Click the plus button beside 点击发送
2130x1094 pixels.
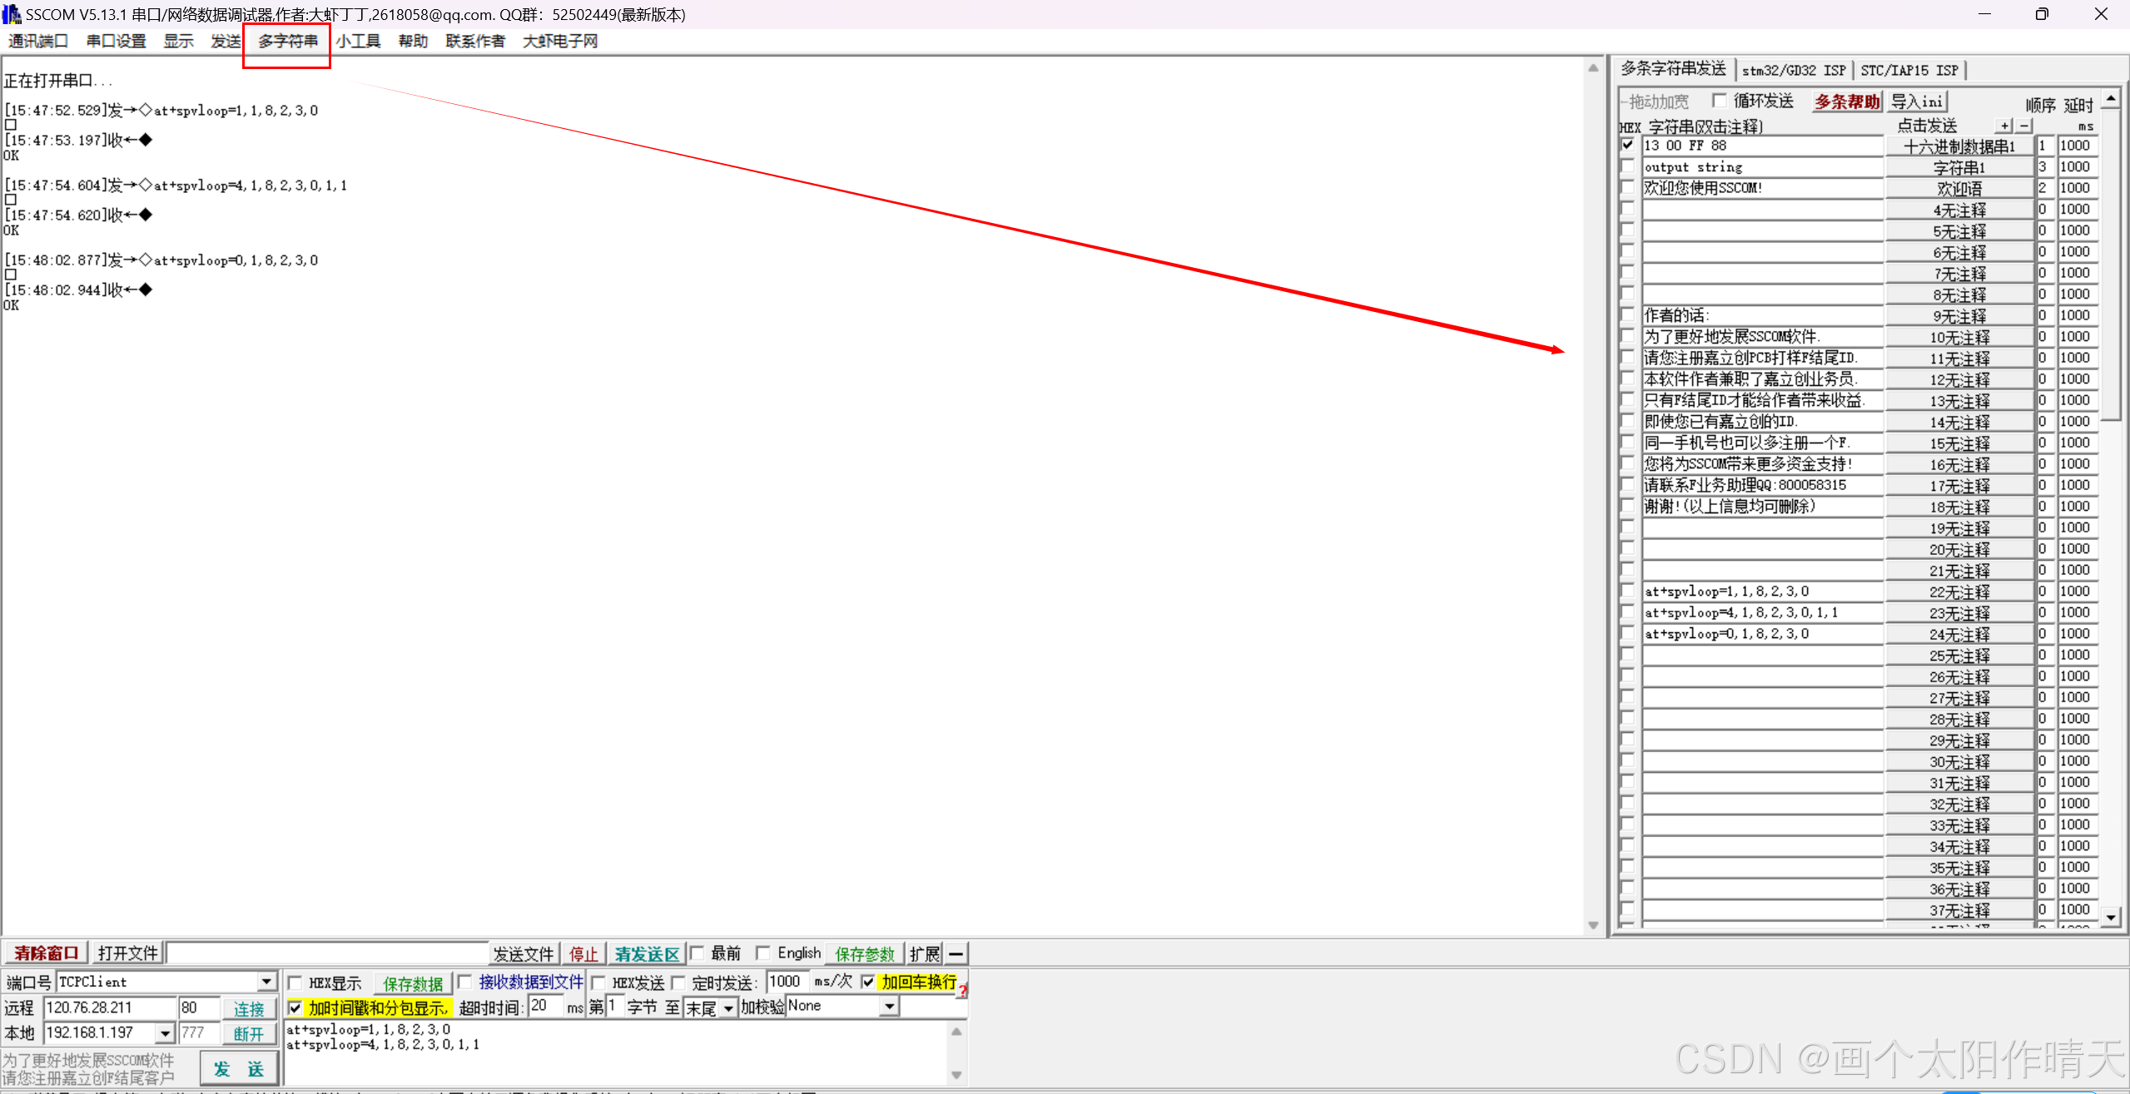tap(2005, 126)
